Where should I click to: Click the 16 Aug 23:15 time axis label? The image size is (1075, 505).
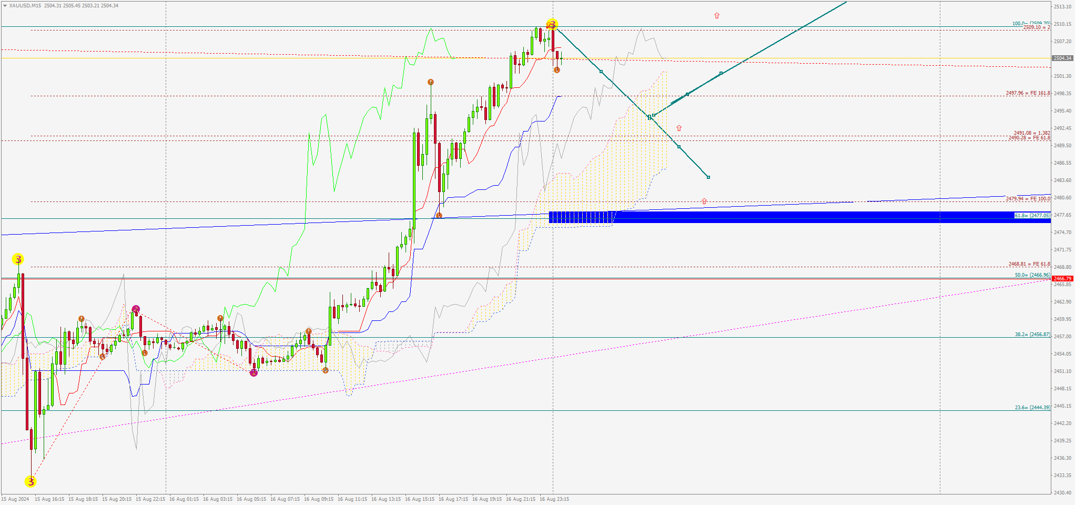(x=554, y=499)
